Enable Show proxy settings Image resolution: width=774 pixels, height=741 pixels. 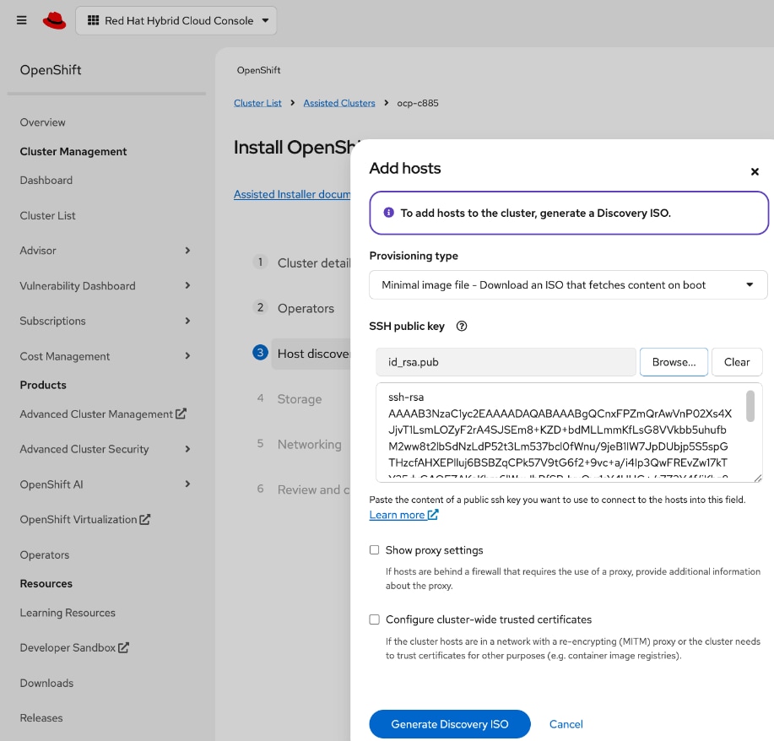point(374,549)
